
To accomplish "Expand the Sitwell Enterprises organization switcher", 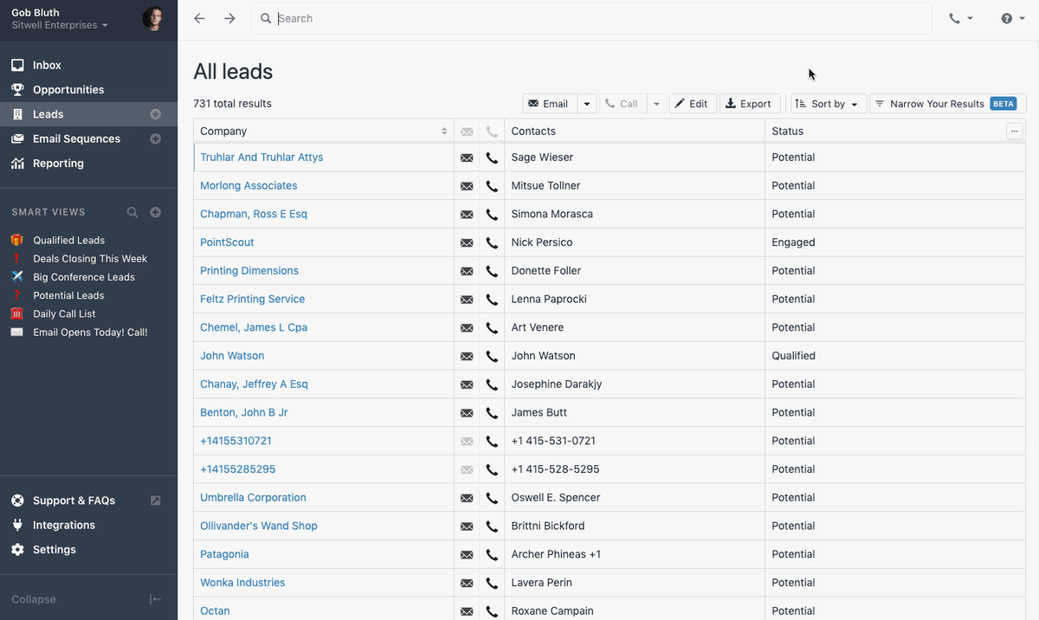I will tap(60, 25).
